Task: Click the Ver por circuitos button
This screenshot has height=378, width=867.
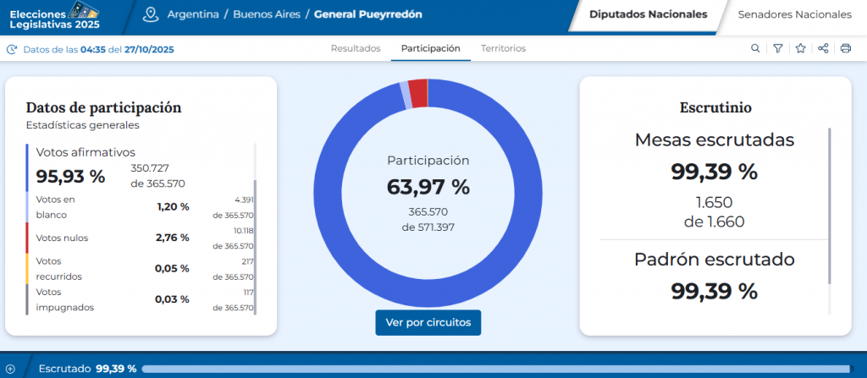Action: 428,322
